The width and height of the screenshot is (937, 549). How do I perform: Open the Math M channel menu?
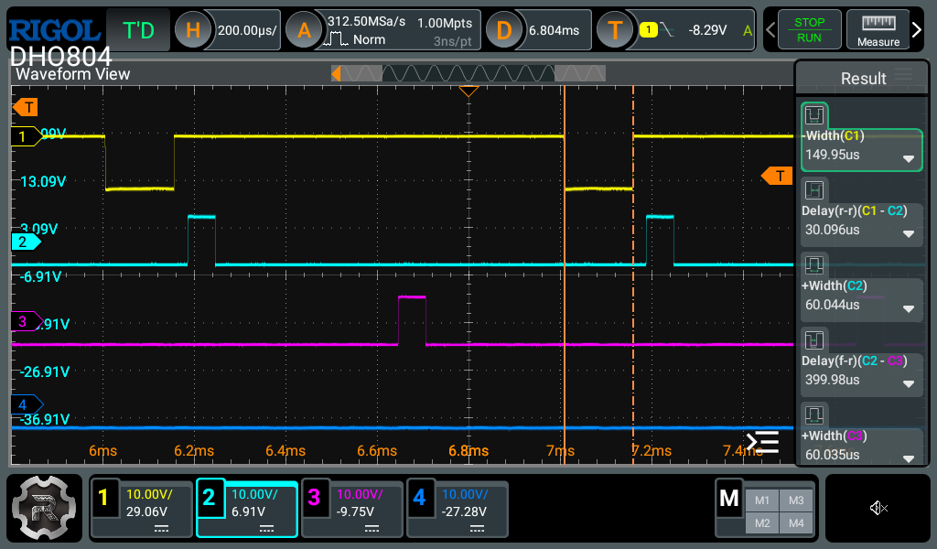coord(729,499)
